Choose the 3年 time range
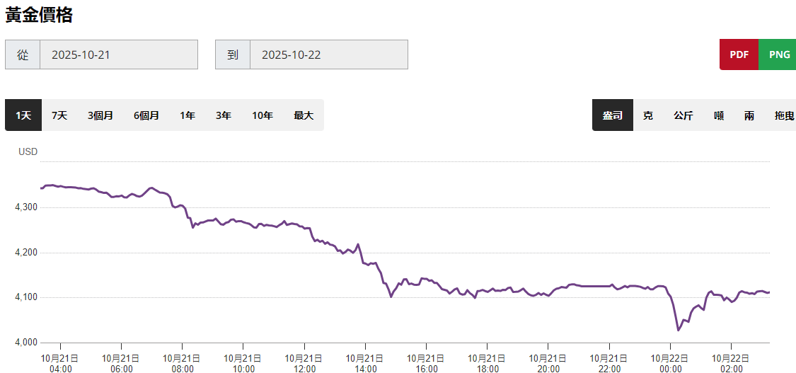The image size is (796, 373). 224,115
